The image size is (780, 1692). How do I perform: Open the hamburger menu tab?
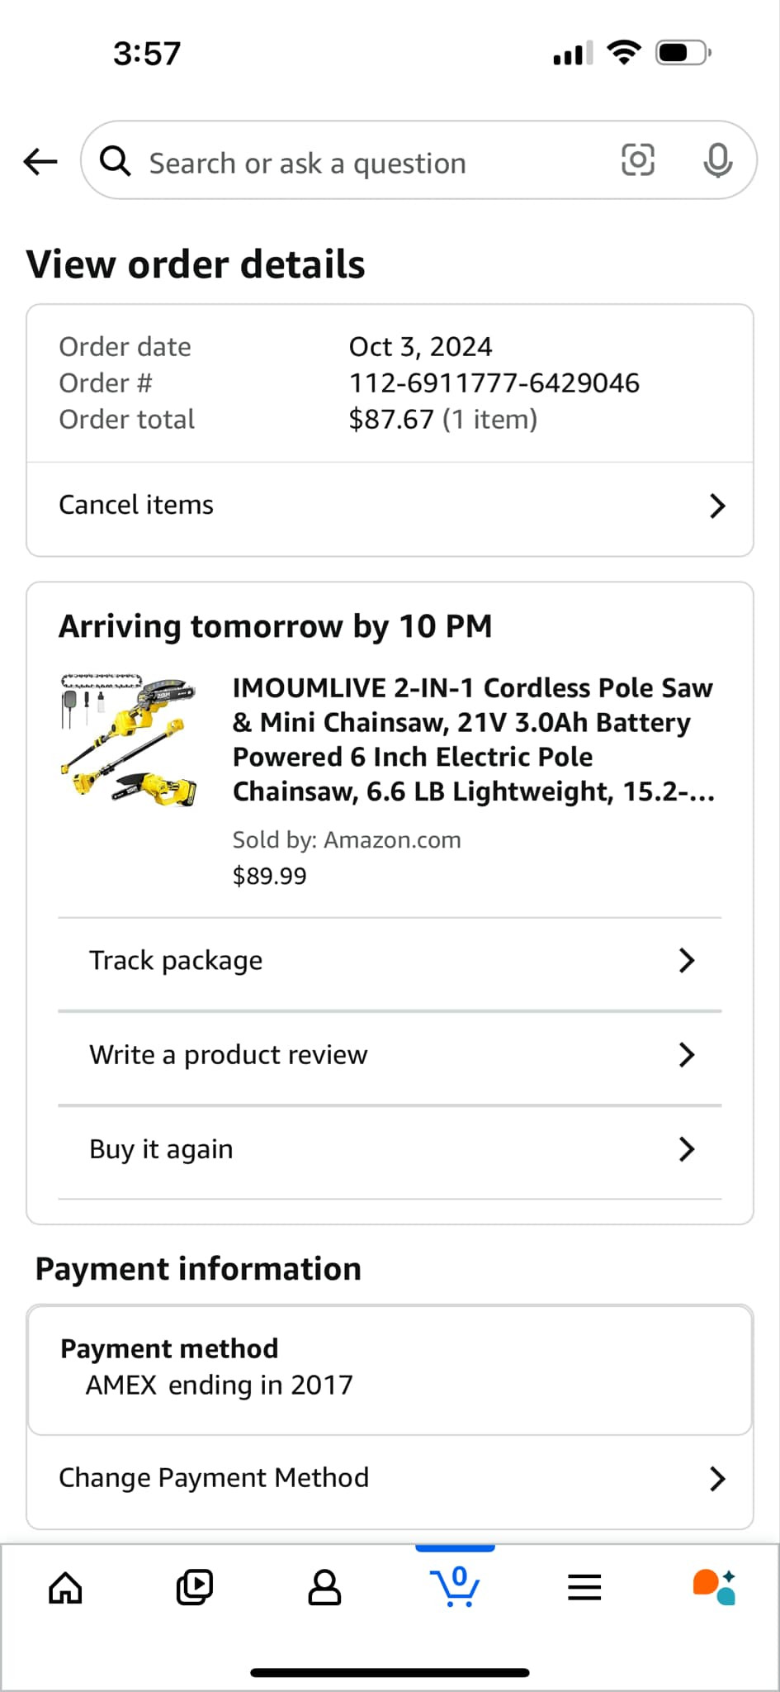coord(584,1587)
